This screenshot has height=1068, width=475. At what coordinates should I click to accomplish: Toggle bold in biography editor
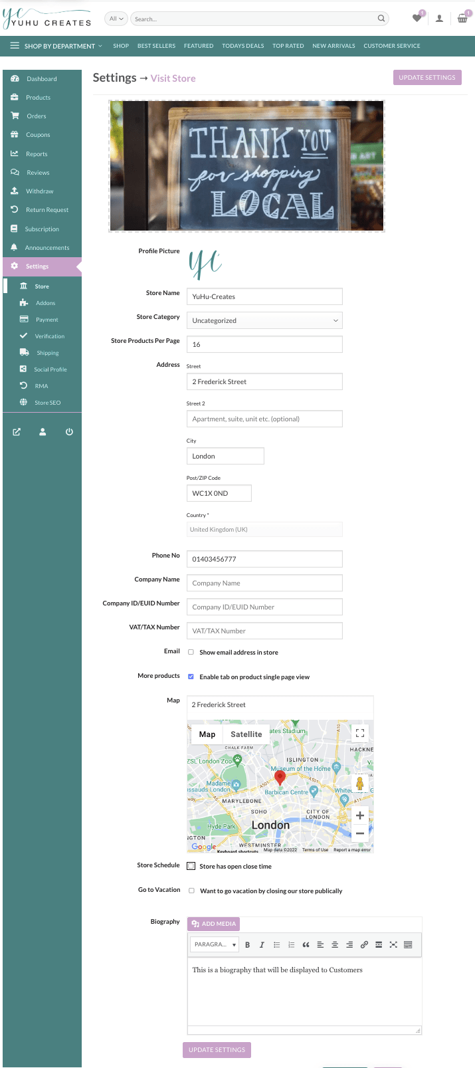pyautogui.click(x=247, y=944)
